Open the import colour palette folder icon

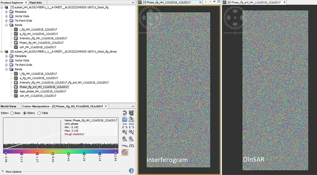125,119
